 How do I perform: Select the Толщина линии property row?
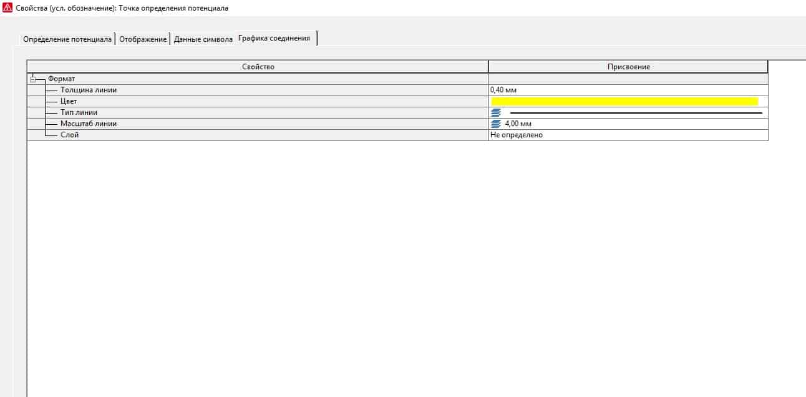[397, 90]
